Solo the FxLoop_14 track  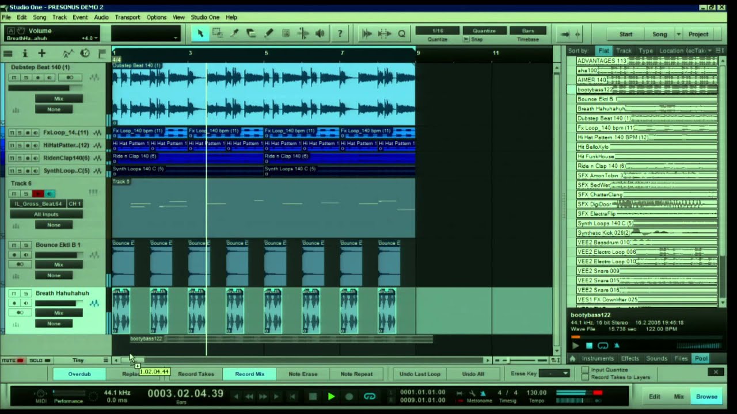19,132
